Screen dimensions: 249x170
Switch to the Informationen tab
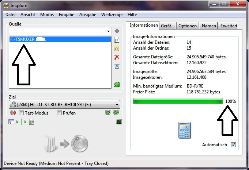click(143, 25)
